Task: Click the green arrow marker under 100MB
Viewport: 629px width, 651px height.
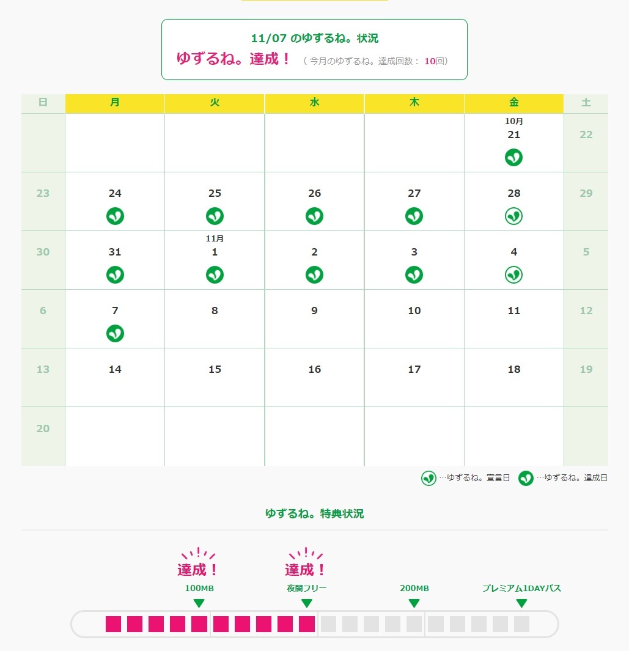Action: click(199, 603)
